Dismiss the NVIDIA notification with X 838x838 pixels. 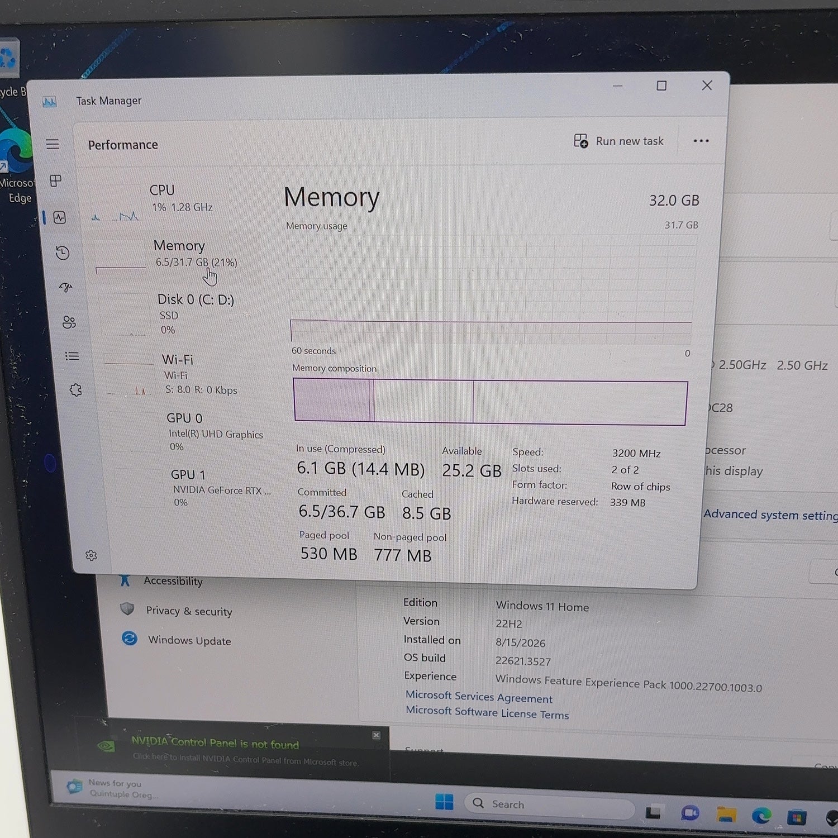tap(376, 735)
